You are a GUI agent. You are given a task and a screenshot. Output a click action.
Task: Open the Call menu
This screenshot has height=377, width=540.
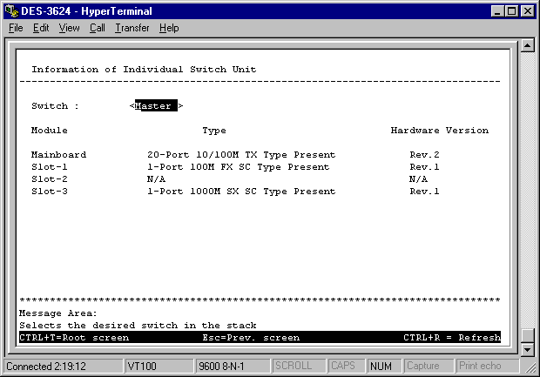tap(97, 28)
